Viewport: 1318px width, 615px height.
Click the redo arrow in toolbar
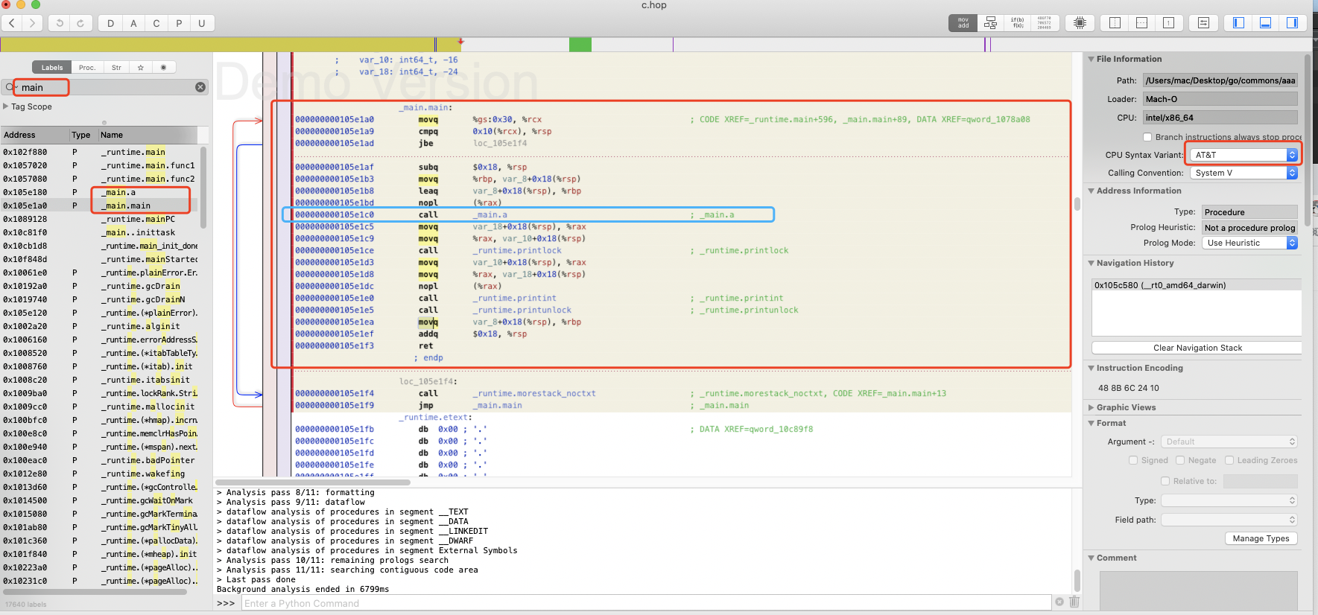pyautogui.click(x=80, y=23)
